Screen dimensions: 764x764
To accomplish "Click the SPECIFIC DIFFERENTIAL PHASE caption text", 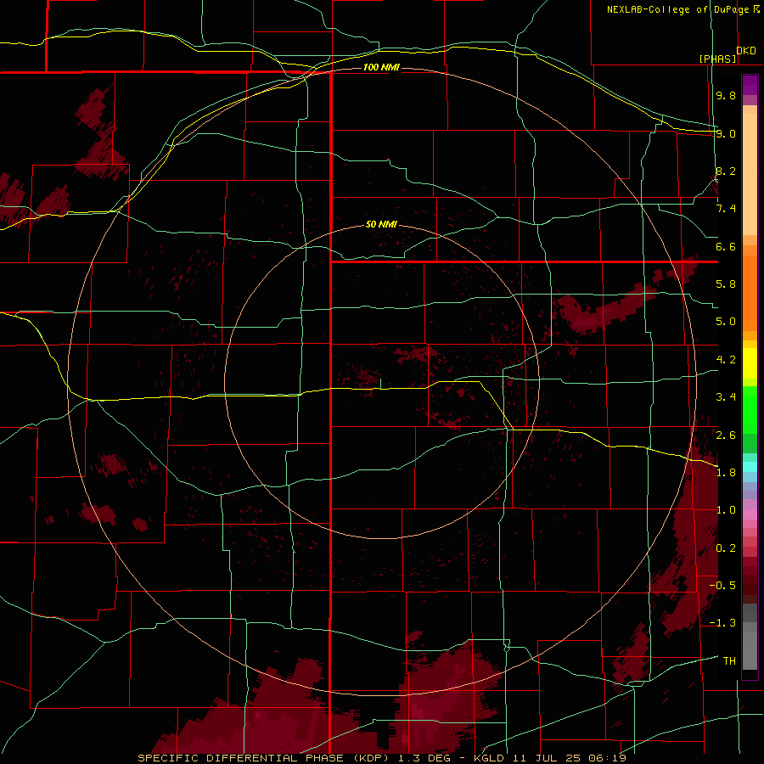I will (x=241, y=758).
